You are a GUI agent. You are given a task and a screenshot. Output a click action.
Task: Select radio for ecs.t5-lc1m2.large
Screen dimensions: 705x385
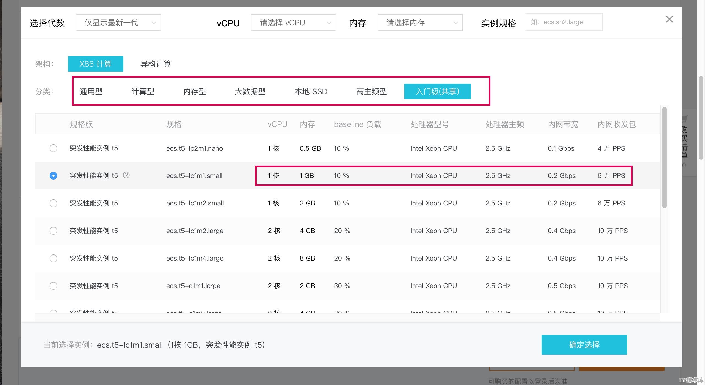coord(53,231)
